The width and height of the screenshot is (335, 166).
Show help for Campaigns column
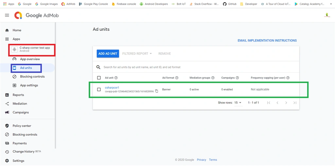(x=237, y=78)
